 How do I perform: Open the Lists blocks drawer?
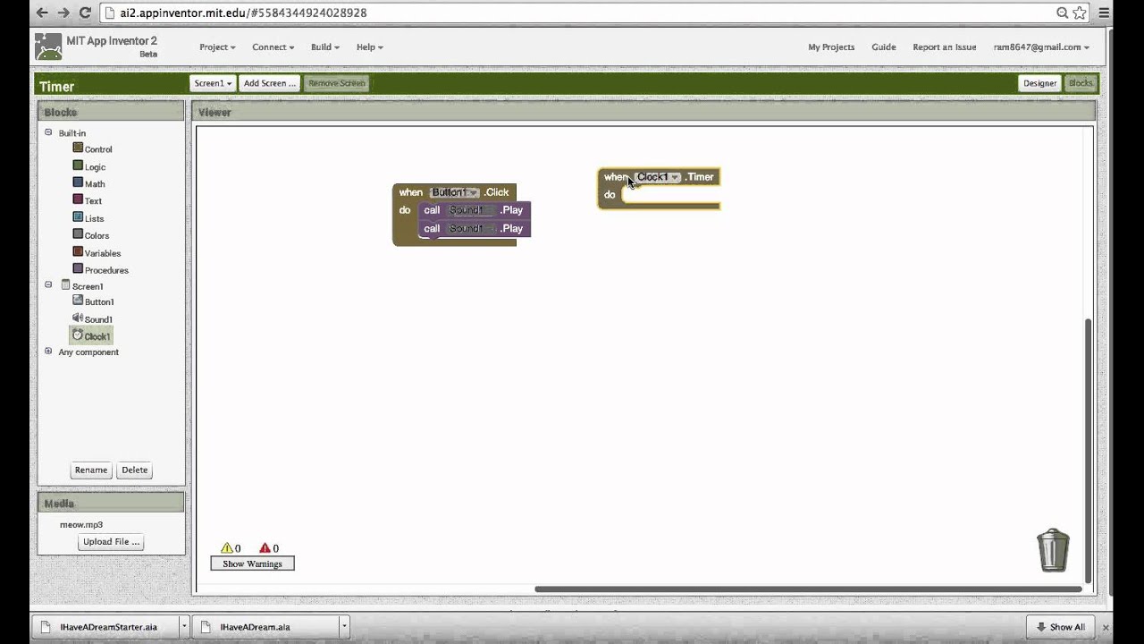click(88, 217)
